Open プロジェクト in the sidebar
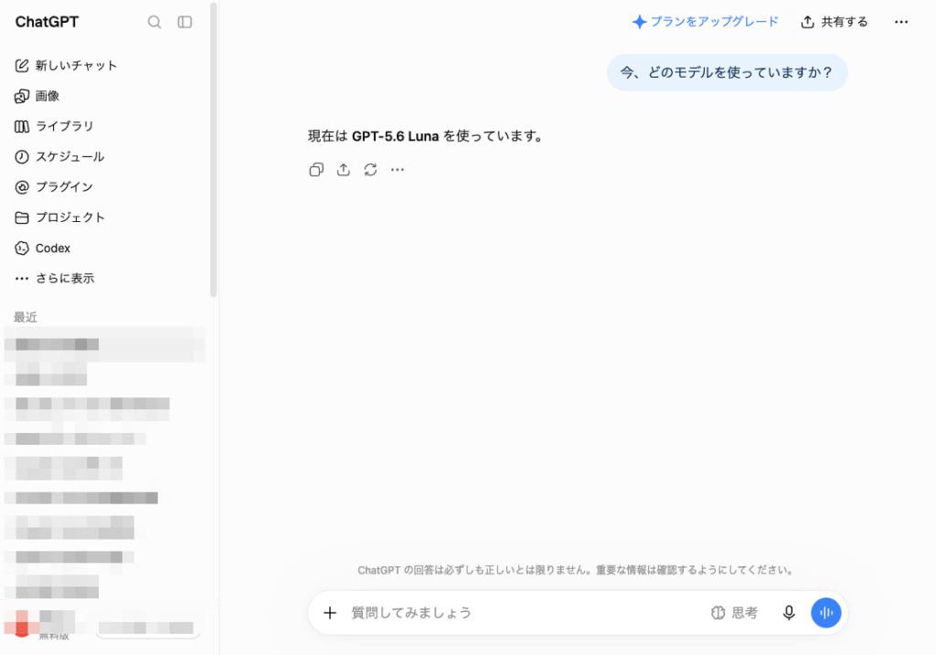936x655 pixels. (x=59, y=217)
